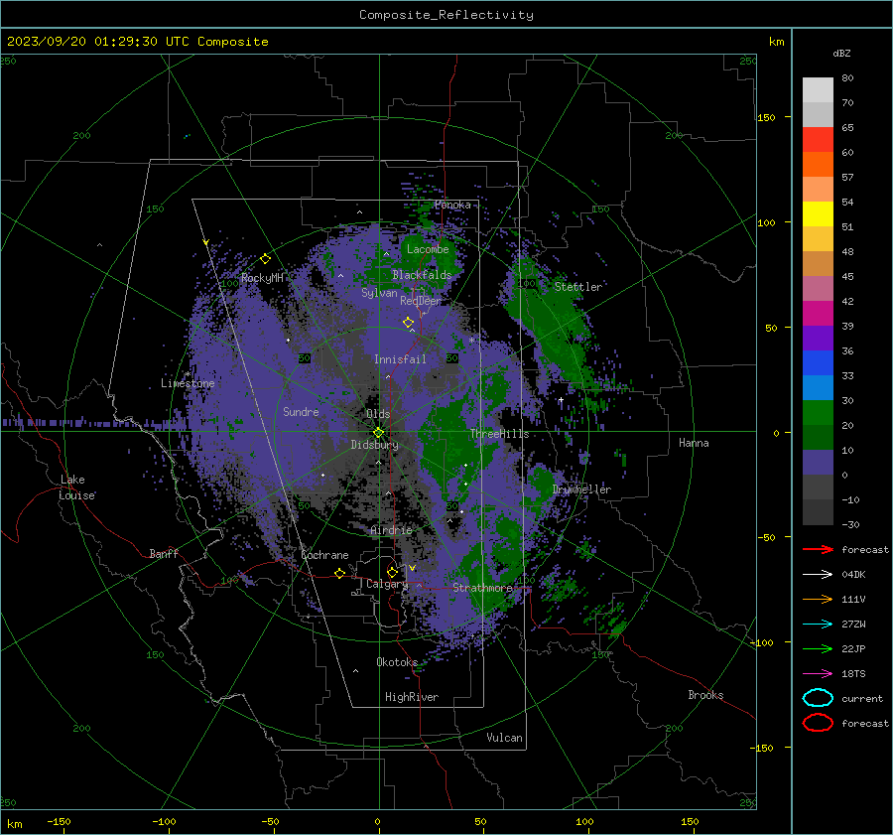Click the Okotoks city label
This screenshot has width=893, height=835.
397,662
